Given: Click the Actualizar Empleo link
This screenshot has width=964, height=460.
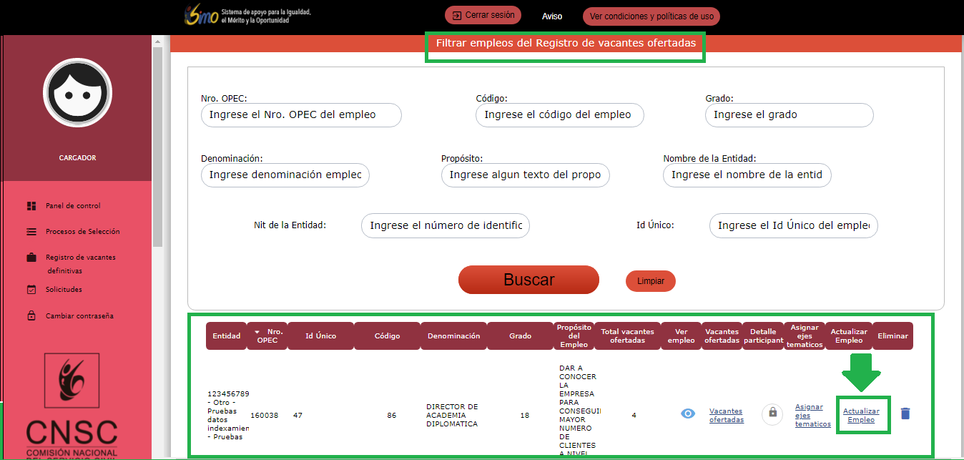Looking at the screenshot, I should click(x=861, y=416).
